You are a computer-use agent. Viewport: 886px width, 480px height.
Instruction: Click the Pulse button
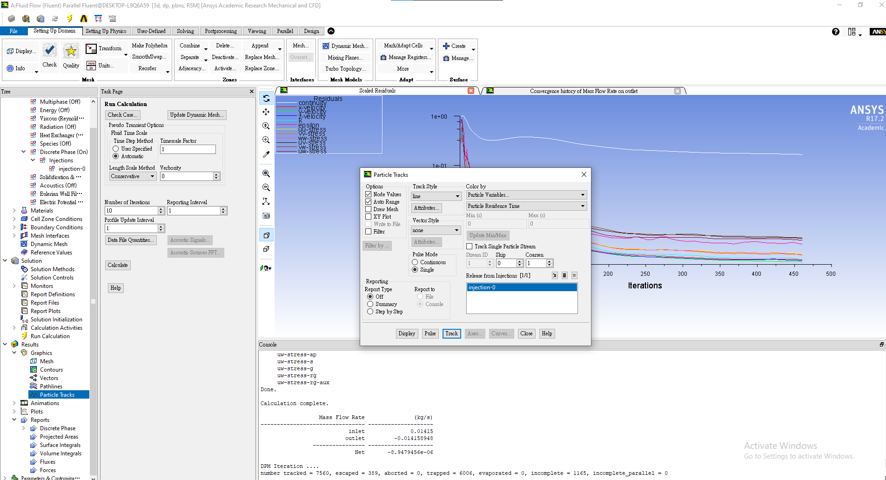[430, 333]
